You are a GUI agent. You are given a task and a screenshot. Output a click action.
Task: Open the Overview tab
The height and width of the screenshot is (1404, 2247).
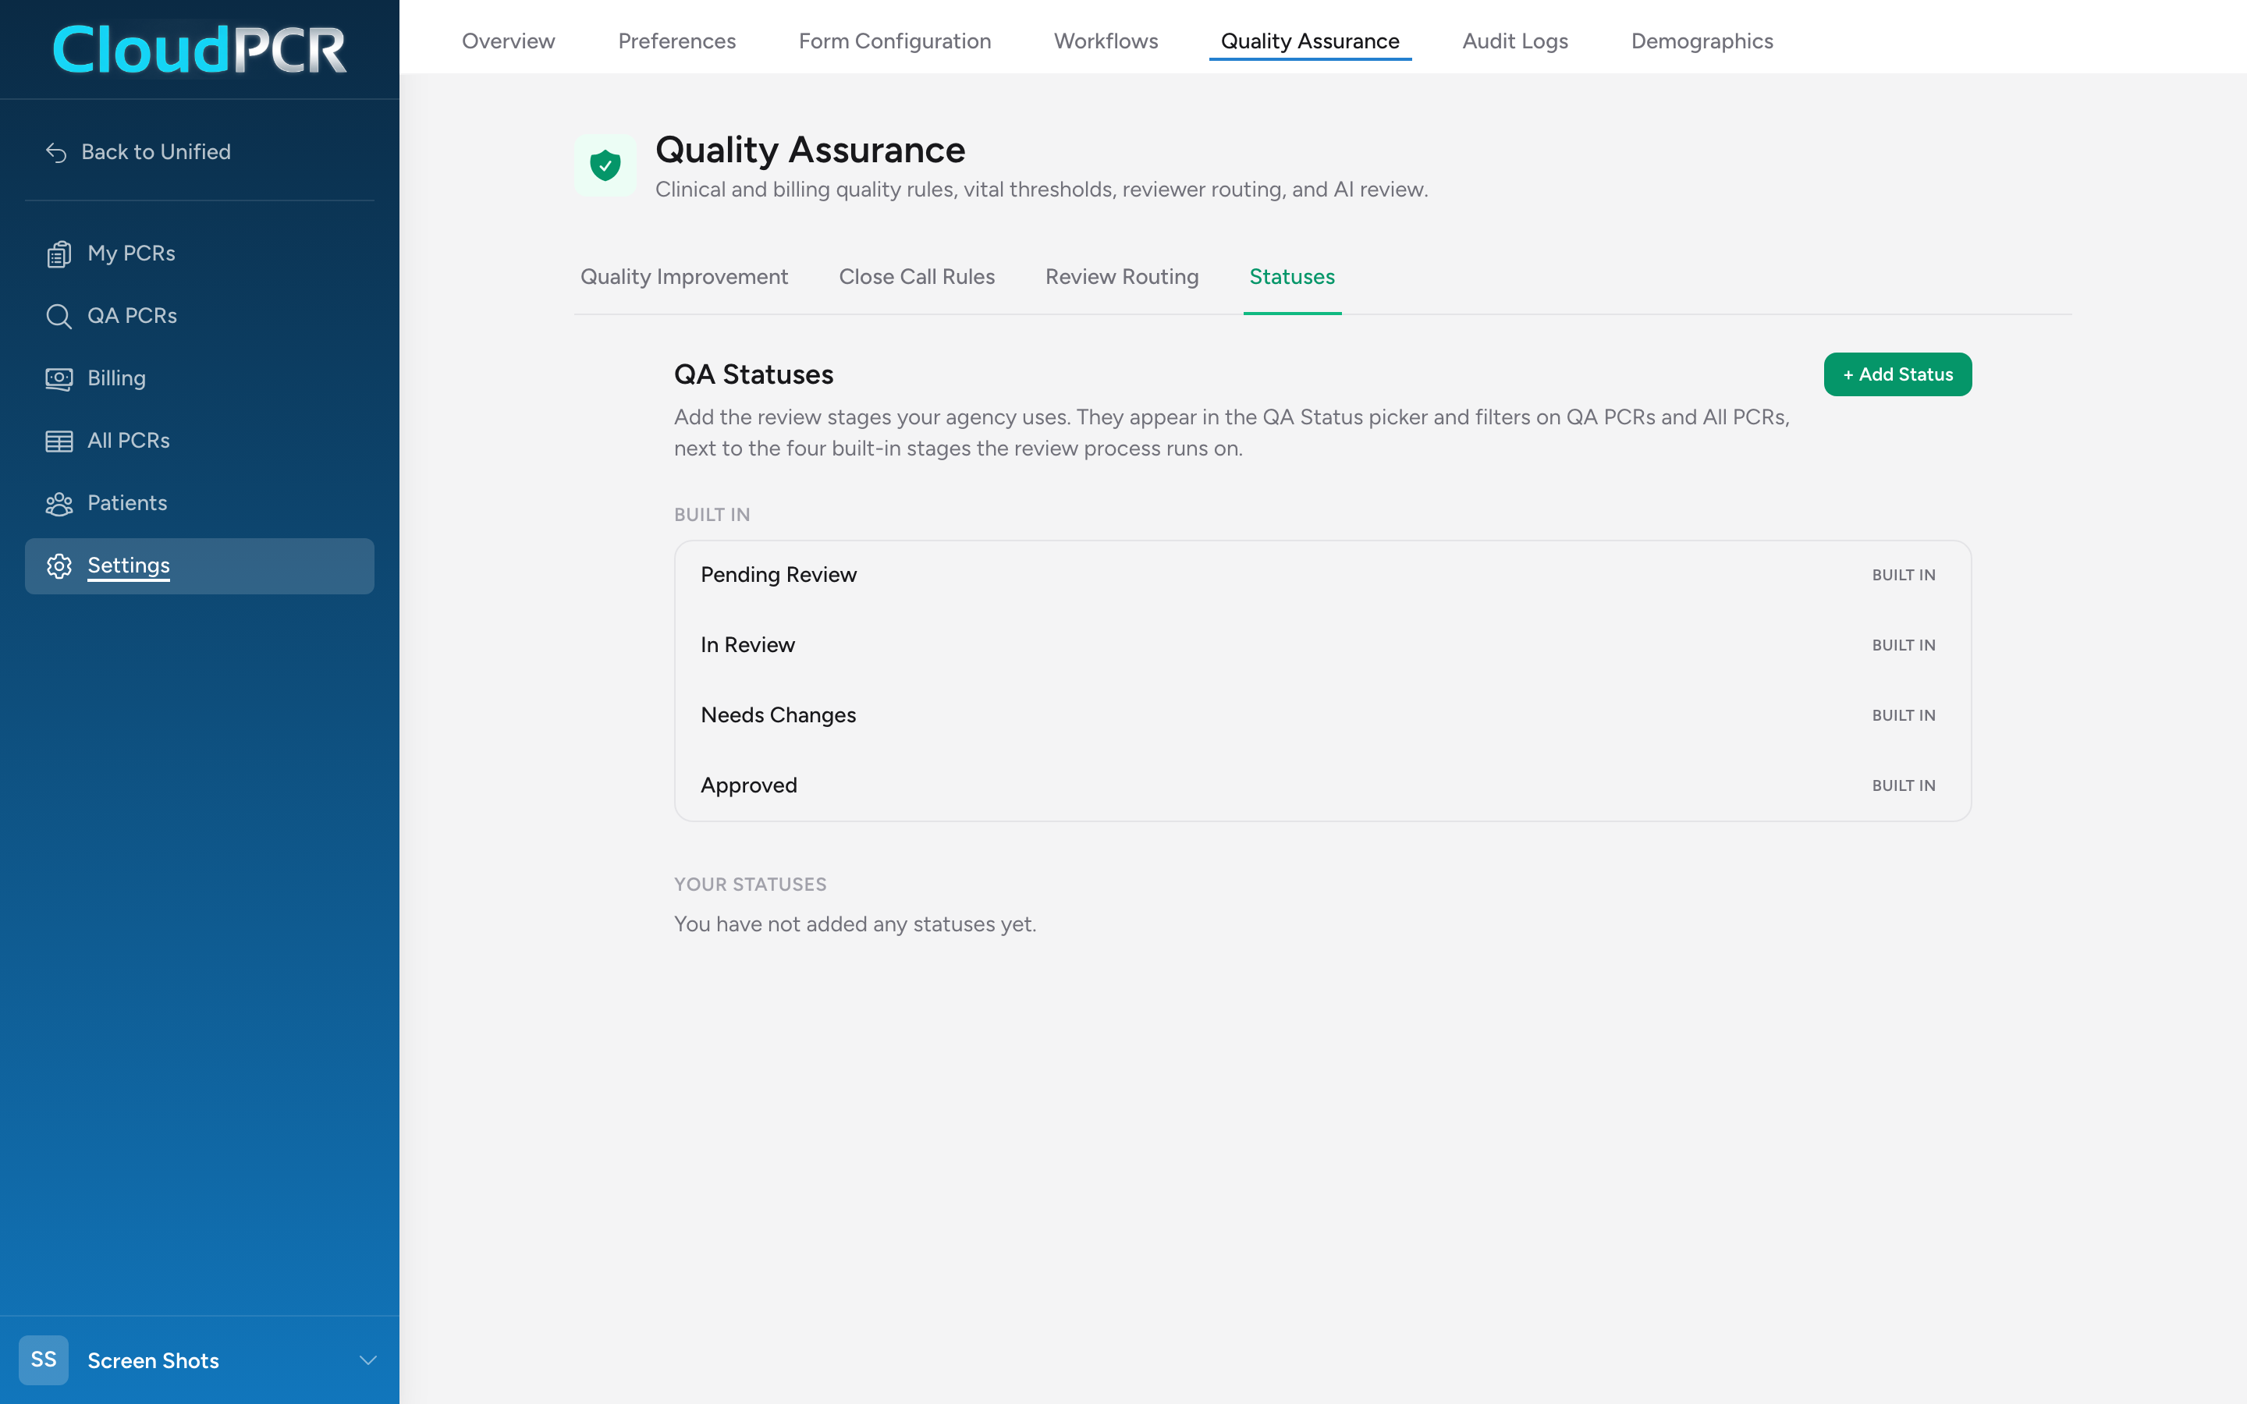(x=508, y=41)
